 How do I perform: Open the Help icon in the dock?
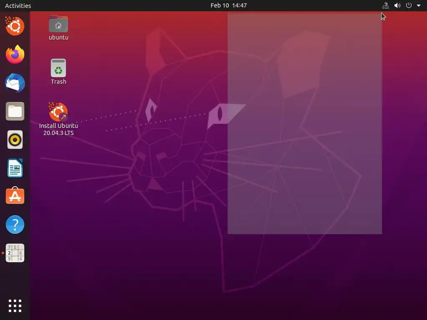point(15,225)
